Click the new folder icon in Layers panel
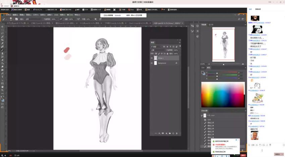The width and height of the screenshot is (285, 157). coord(170,133)
